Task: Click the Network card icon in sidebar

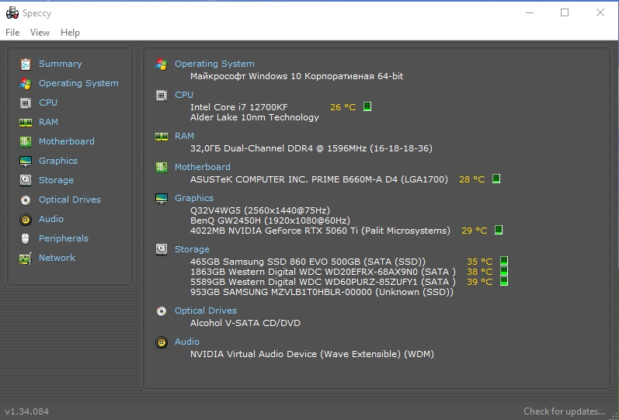Action: [26, 259]
